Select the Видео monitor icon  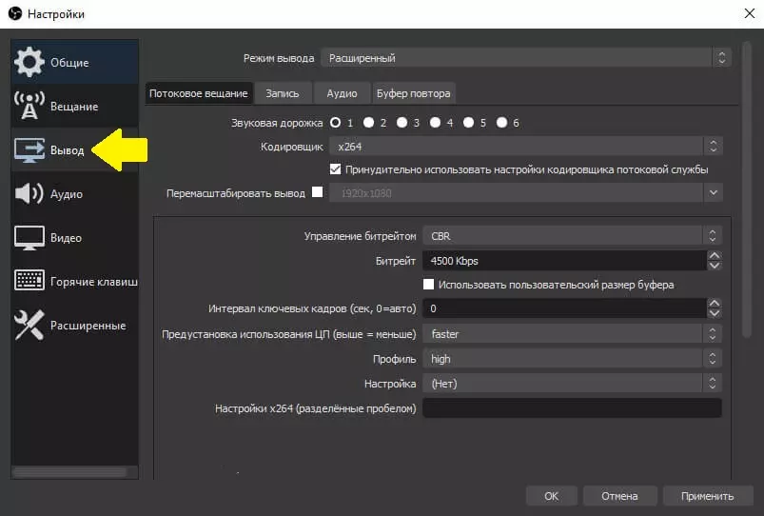click(29, 238)
